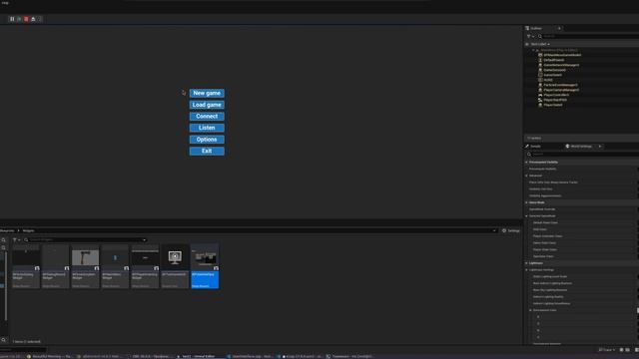Collapse the Game Mode section
Image resolution: width=639 pixels, height=359 pixels.
click(x=526, y=202)
